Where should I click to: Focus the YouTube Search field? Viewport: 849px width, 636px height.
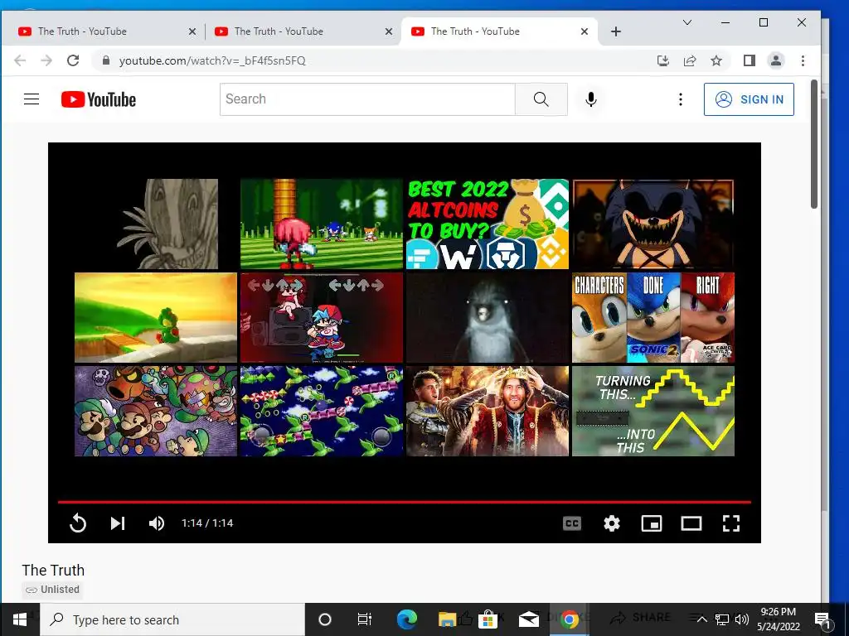coord(367,99)
